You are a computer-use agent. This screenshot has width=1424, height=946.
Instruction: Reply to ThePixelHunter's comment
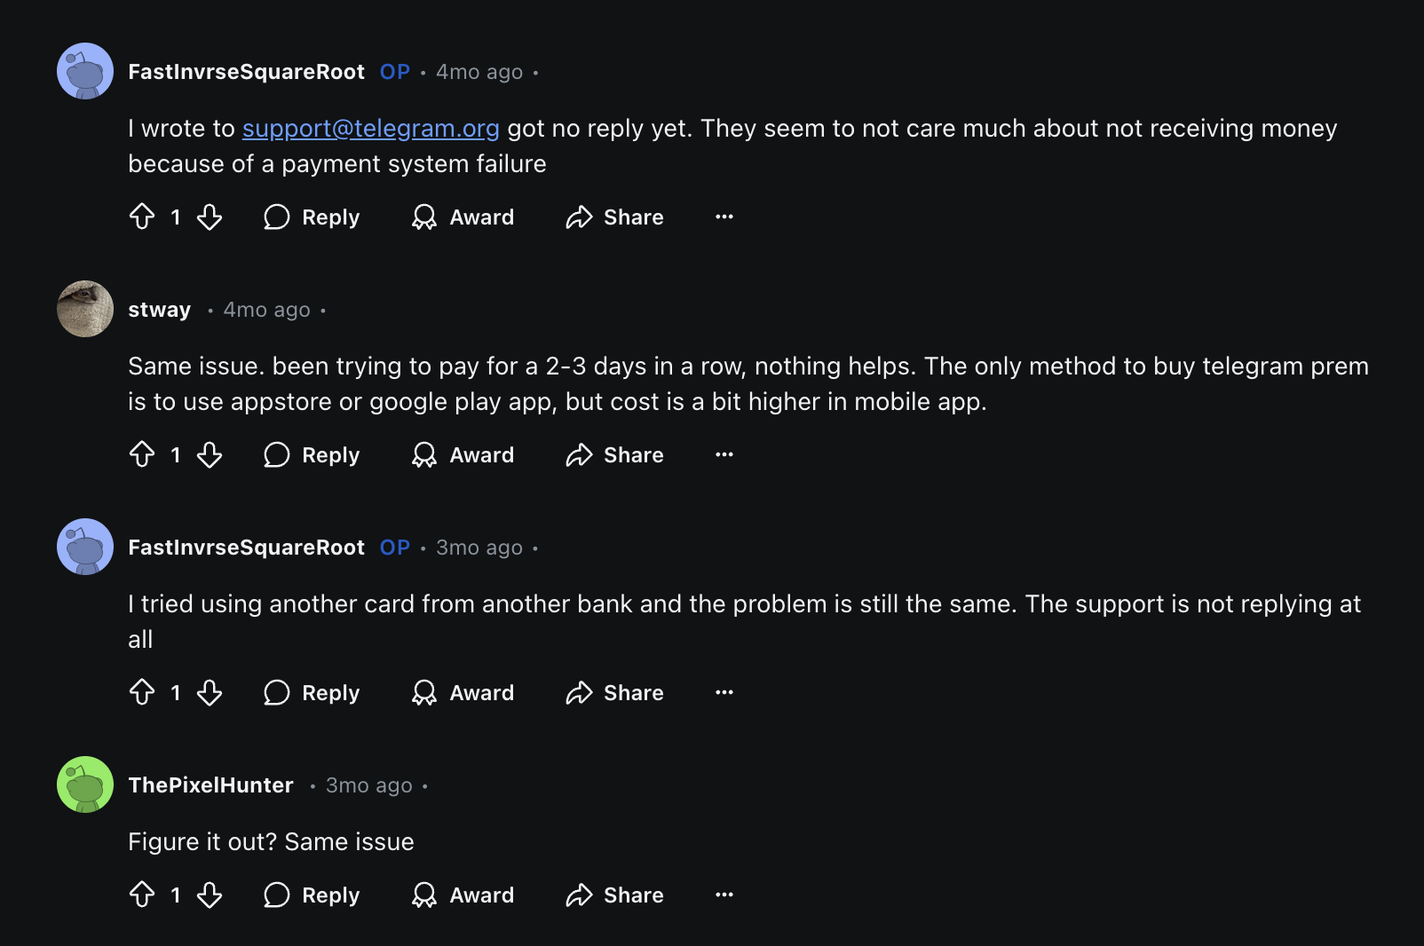(312, 895)
